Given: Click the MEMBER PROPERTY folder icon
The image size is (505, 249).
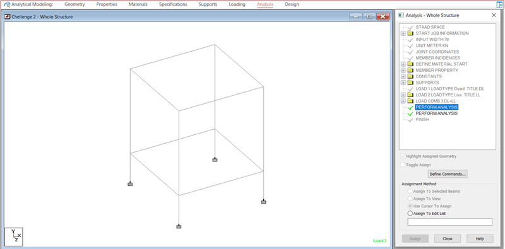Looking at the screenshot, I should (x=410, y=70).
